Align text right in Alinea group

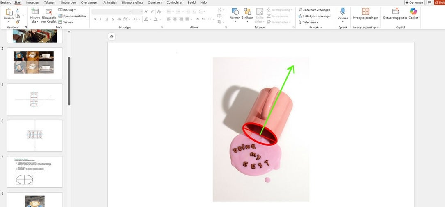[181, 19]
